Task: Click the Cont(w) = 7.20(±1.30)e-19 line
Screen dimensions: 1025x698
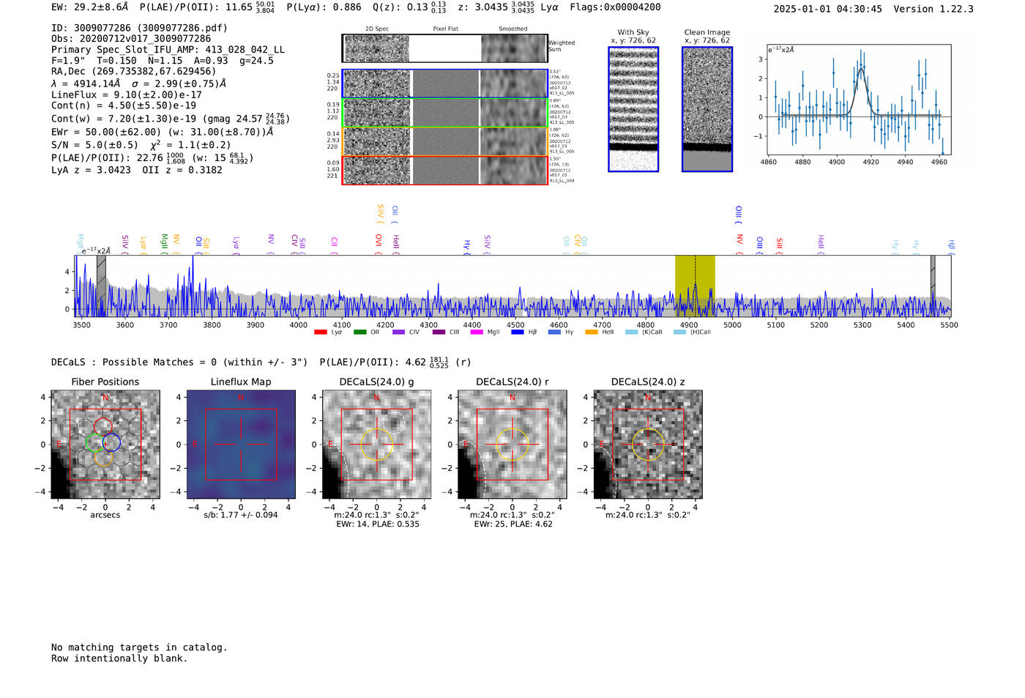Action: 171,118
